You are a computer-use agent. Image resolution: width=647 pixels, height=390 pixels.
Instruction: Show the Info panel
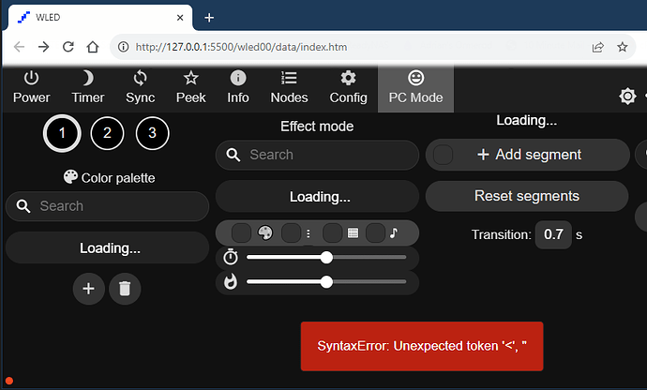pyautogui.click(x=238, y=87)
